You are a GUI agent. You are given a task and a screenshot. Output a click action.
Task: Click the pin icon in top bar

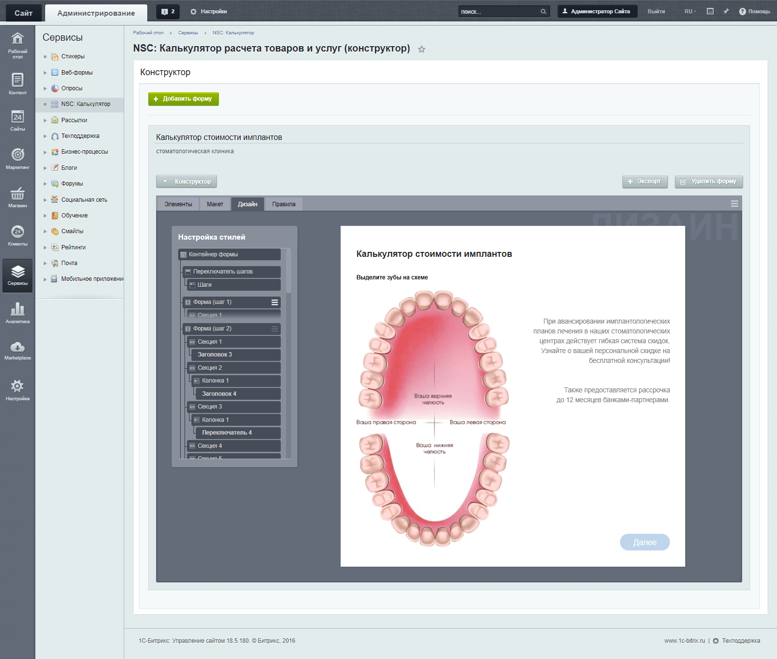pyautogui.click(x=726, y=11)
